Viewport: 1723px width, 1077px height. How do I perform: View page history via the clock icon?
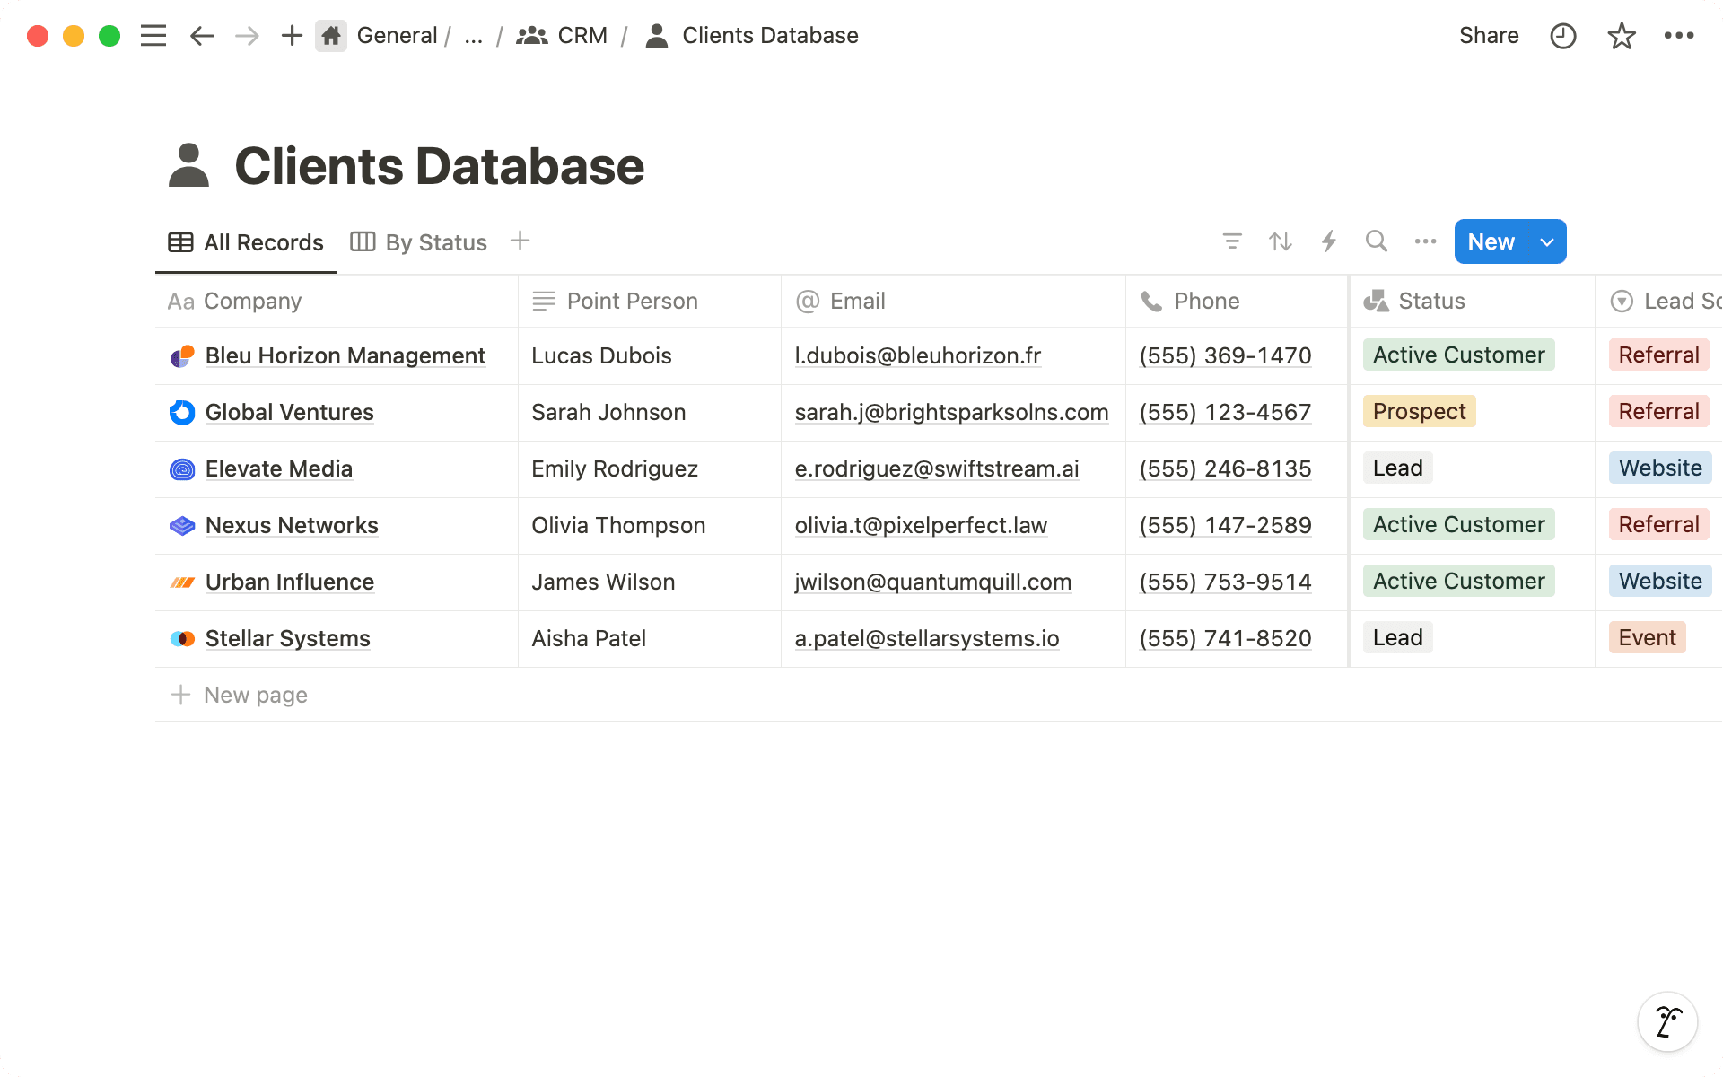(x=1562, y=35)
